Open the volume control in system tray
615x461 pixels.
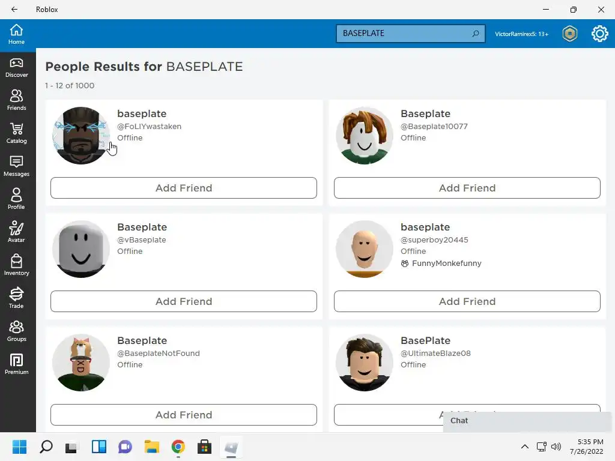pyautogui.click(x=556, y=447)
